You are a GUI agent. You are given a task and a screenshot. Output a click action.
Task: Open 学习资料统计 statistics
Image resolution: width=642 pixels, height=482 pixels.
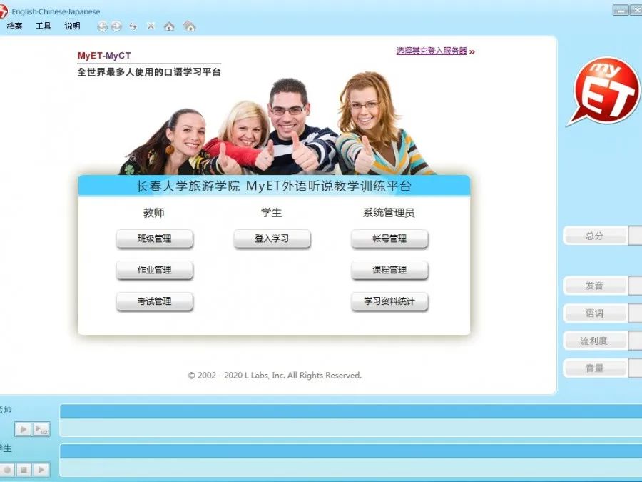click(389, 302)
